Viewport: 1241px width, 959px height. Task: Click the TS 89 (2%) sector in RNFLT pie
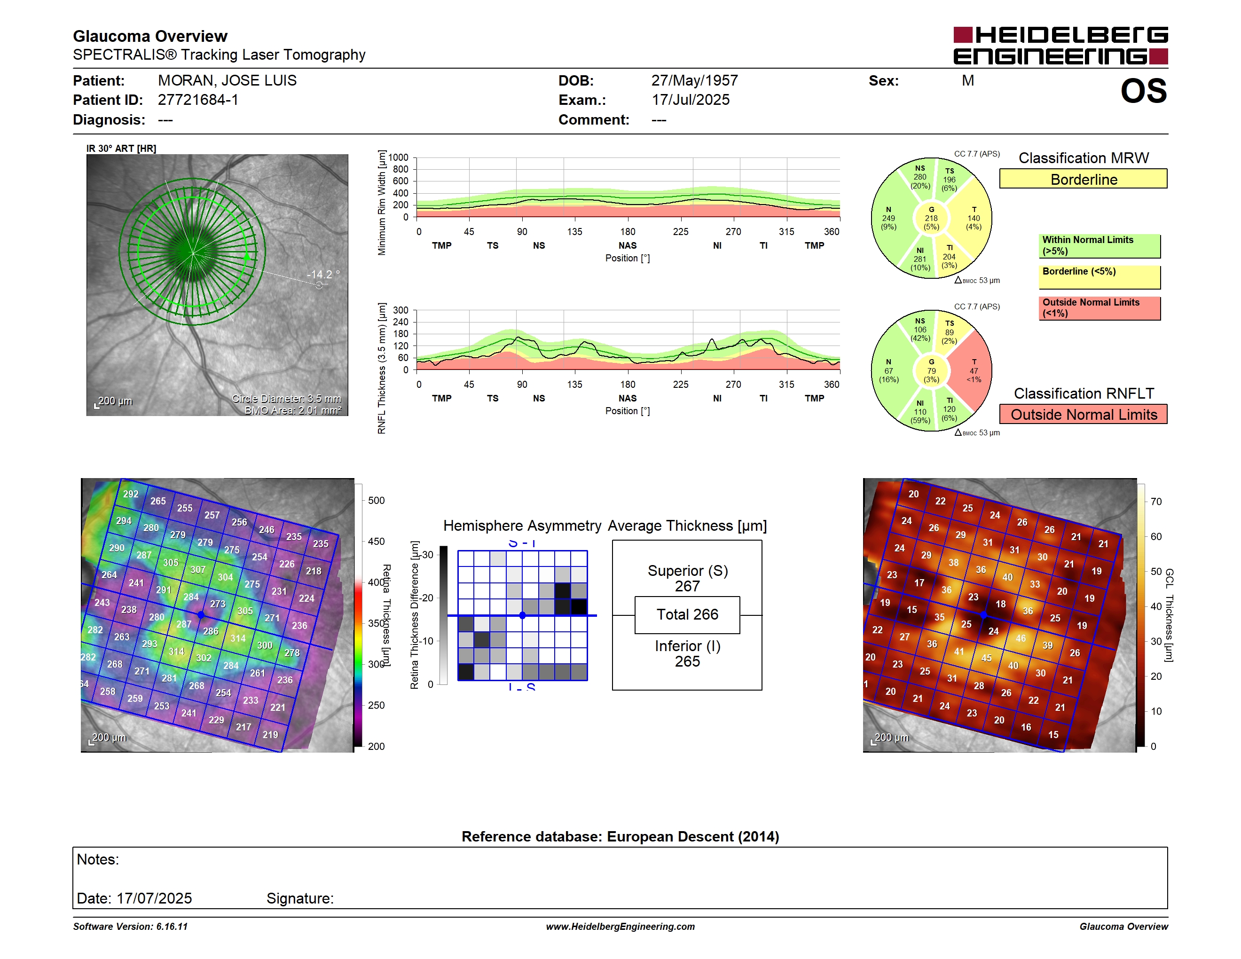click(950, 332)
